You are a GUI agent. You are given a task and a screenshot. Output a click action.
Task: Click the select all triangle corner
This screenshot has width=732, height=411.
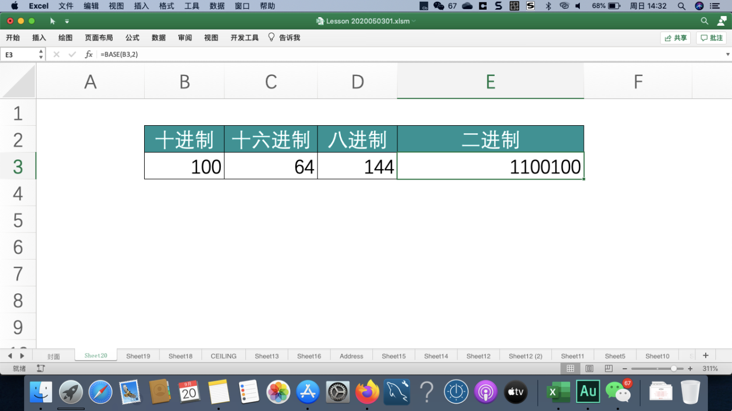[18, 81]
